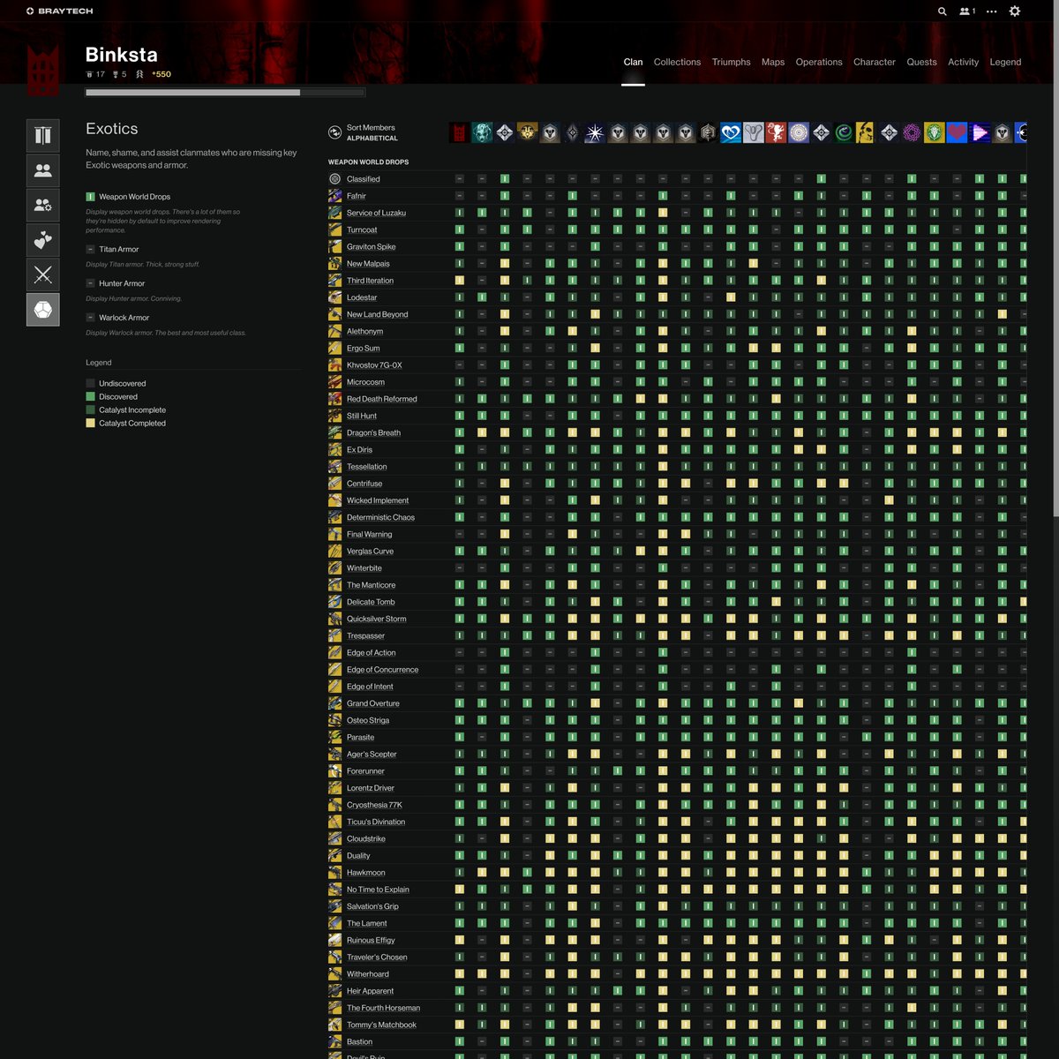Open the three-dot more menu
This screenshot has height=1059, width=1059.
(x=992, y=11)
